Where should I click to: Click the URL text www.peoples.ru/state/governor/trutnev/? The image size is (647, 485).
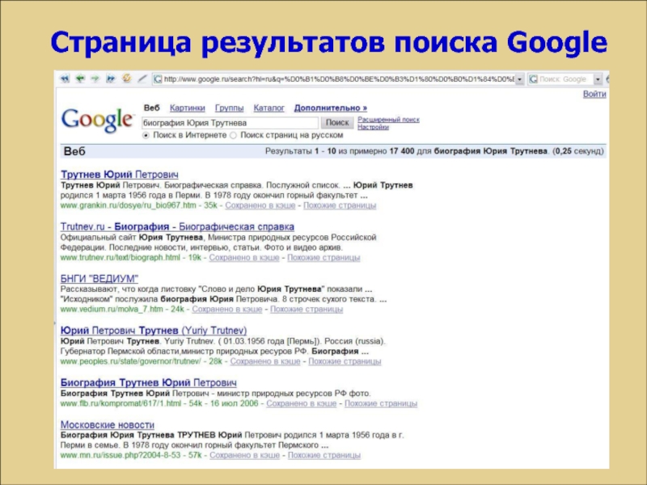coord(131,361)
